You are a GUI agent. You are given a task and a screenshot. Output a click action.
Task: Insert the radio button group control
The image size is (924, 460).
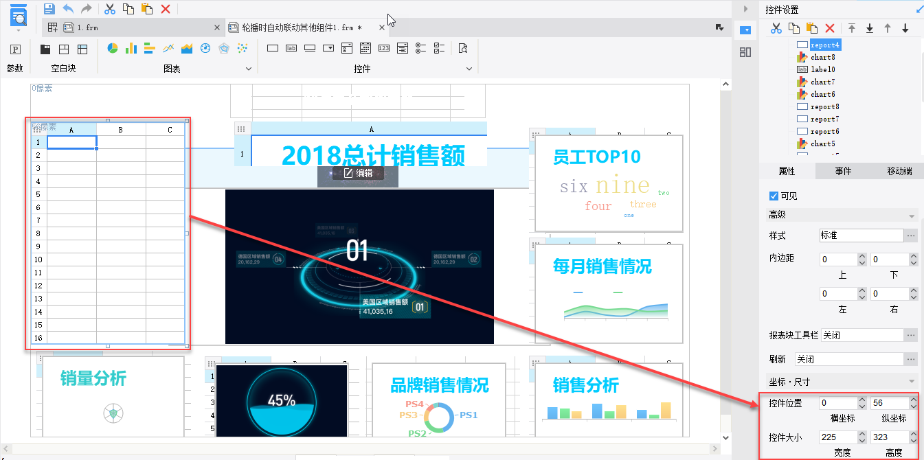[x=421, y=48]
